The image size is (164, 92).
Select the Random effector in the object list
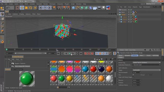point(124,10)
